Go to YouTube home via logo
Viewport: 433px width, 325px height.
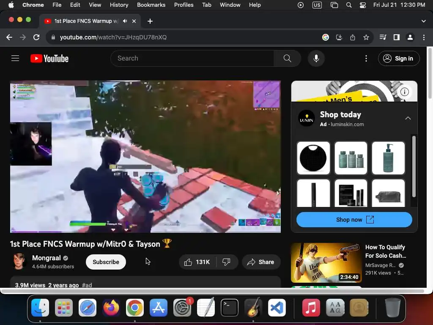49,58
